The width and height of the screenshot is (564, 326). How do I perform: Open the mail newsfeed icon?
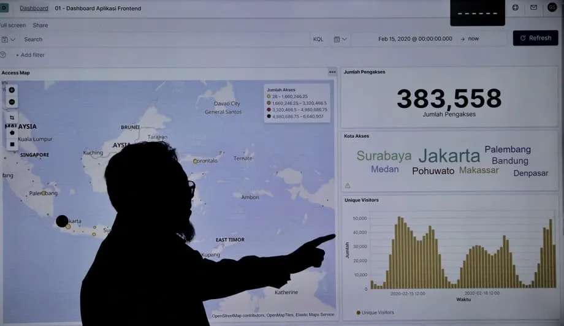(533, 7)
